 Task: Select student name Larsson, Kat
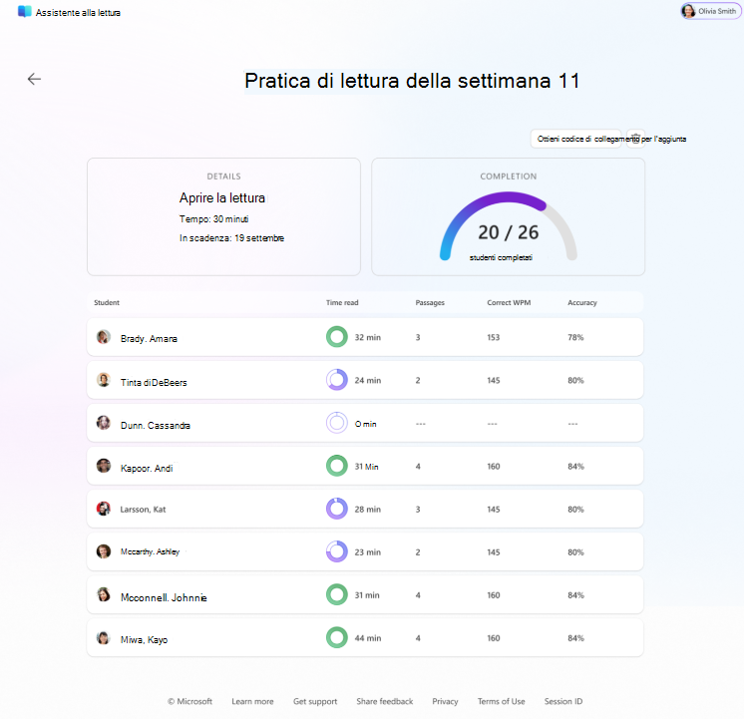pyautogui.click(x=143, y=510)
